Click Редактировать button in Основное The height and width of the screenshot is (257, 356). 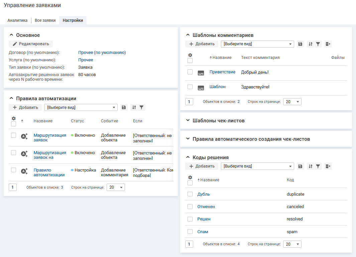click(31, 44)
